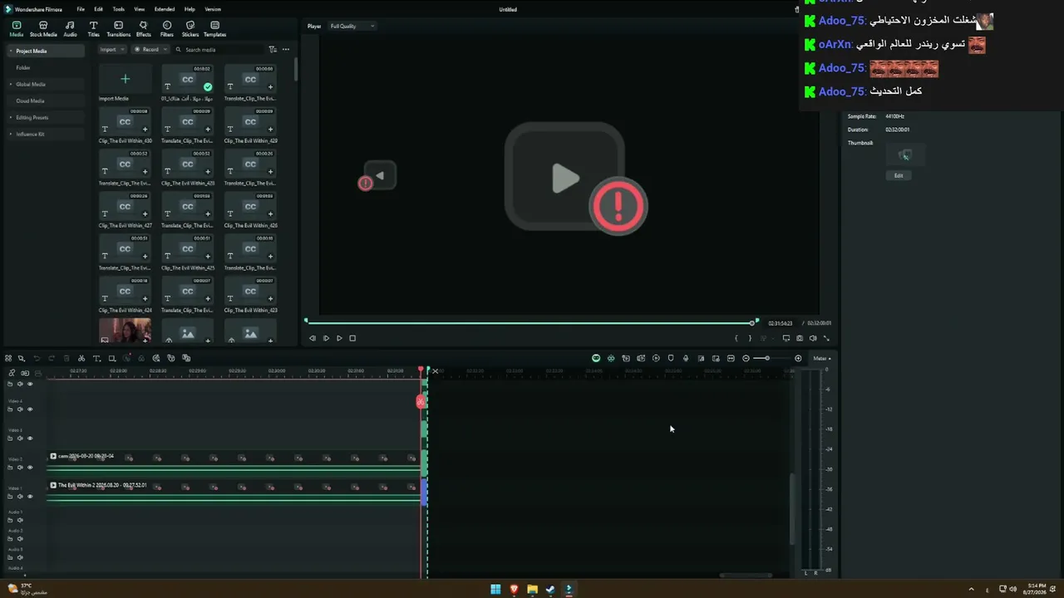Toggle visibility eye for Video 1 track
The height and width of the screenshot is (598, 1064).
(30, 497)
